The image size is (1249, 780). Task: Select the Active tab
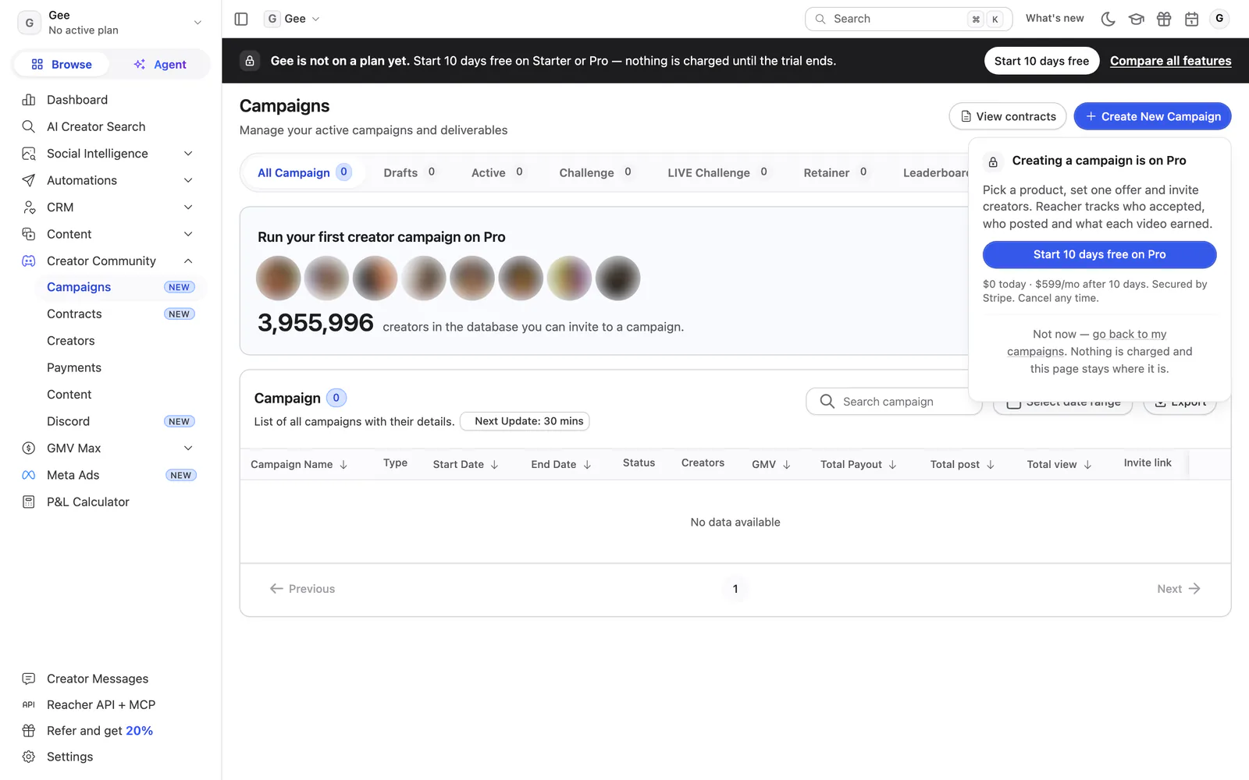click(x=497, y=172)
